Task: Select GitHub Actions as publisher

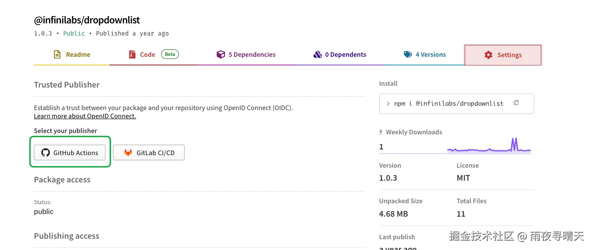Action: coord(70,153)
